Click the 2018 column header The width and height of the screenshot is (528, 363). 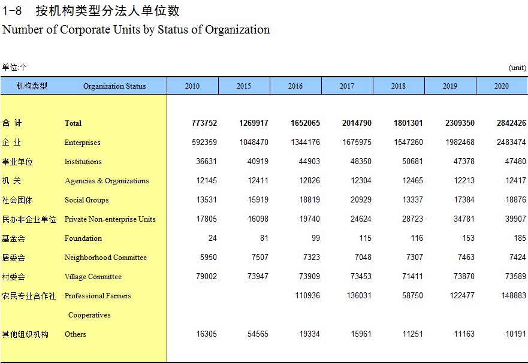(x=399, y=86)
